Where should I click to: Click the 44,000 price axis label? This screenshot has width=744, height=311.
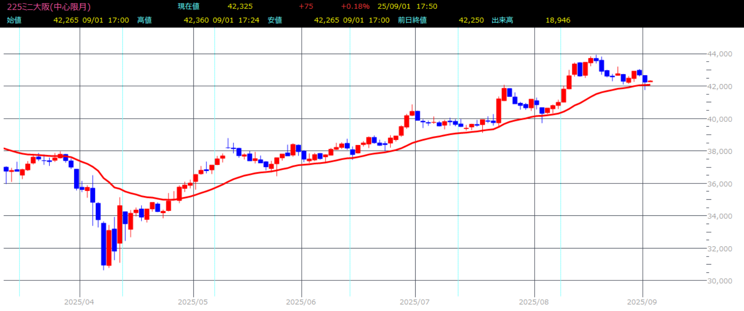point(720,54)
